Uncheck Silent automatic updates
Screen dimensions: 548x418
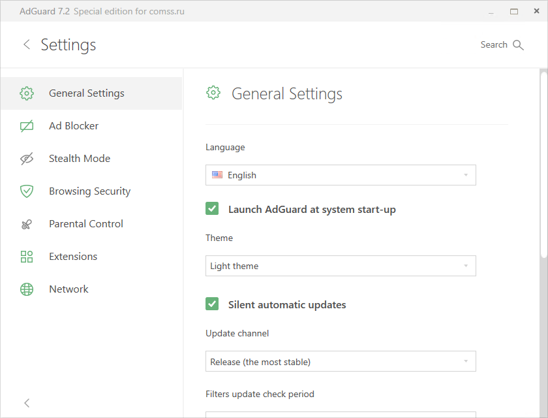tap(212, 304)
